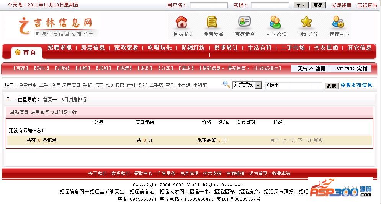Screen dimensions: 381x204
Task: Open the 忘记密码 link
Action: [x=367, y=5]
